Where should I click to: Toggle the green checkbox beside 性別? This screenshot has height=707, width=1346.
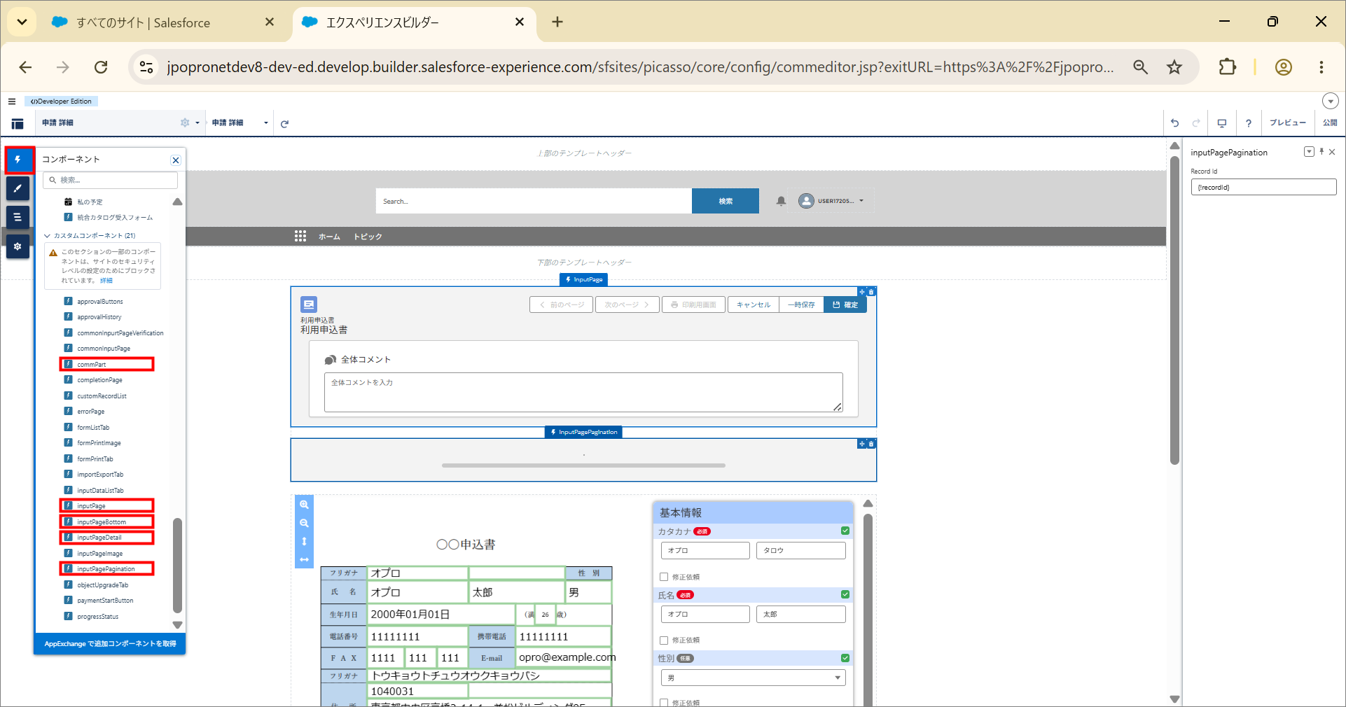tap(845, 658)
